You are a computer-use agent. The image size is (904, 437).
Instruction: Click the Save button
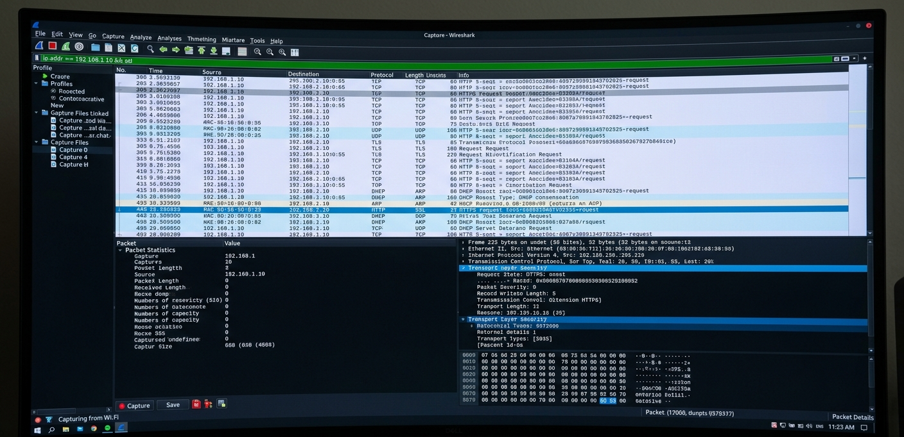pyautogui.click(x=173, y=405)
